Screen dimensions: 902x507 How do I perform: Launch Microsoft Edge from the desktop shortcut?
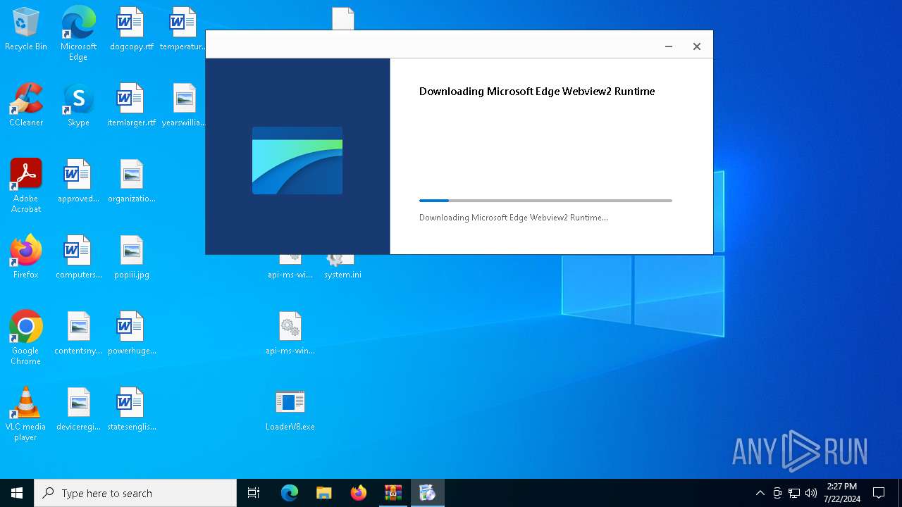click(x=78, y=34)
